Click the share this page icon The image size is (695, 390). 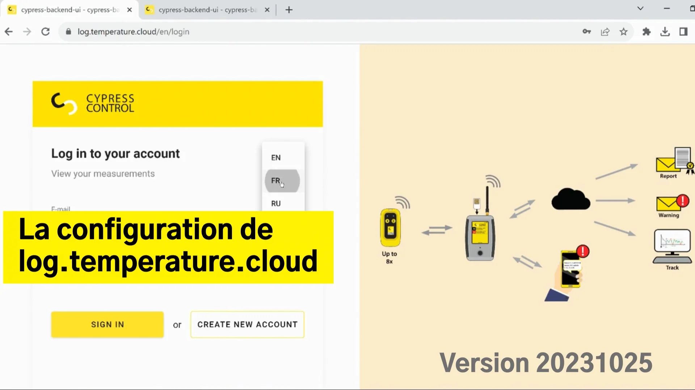[605, 32]
